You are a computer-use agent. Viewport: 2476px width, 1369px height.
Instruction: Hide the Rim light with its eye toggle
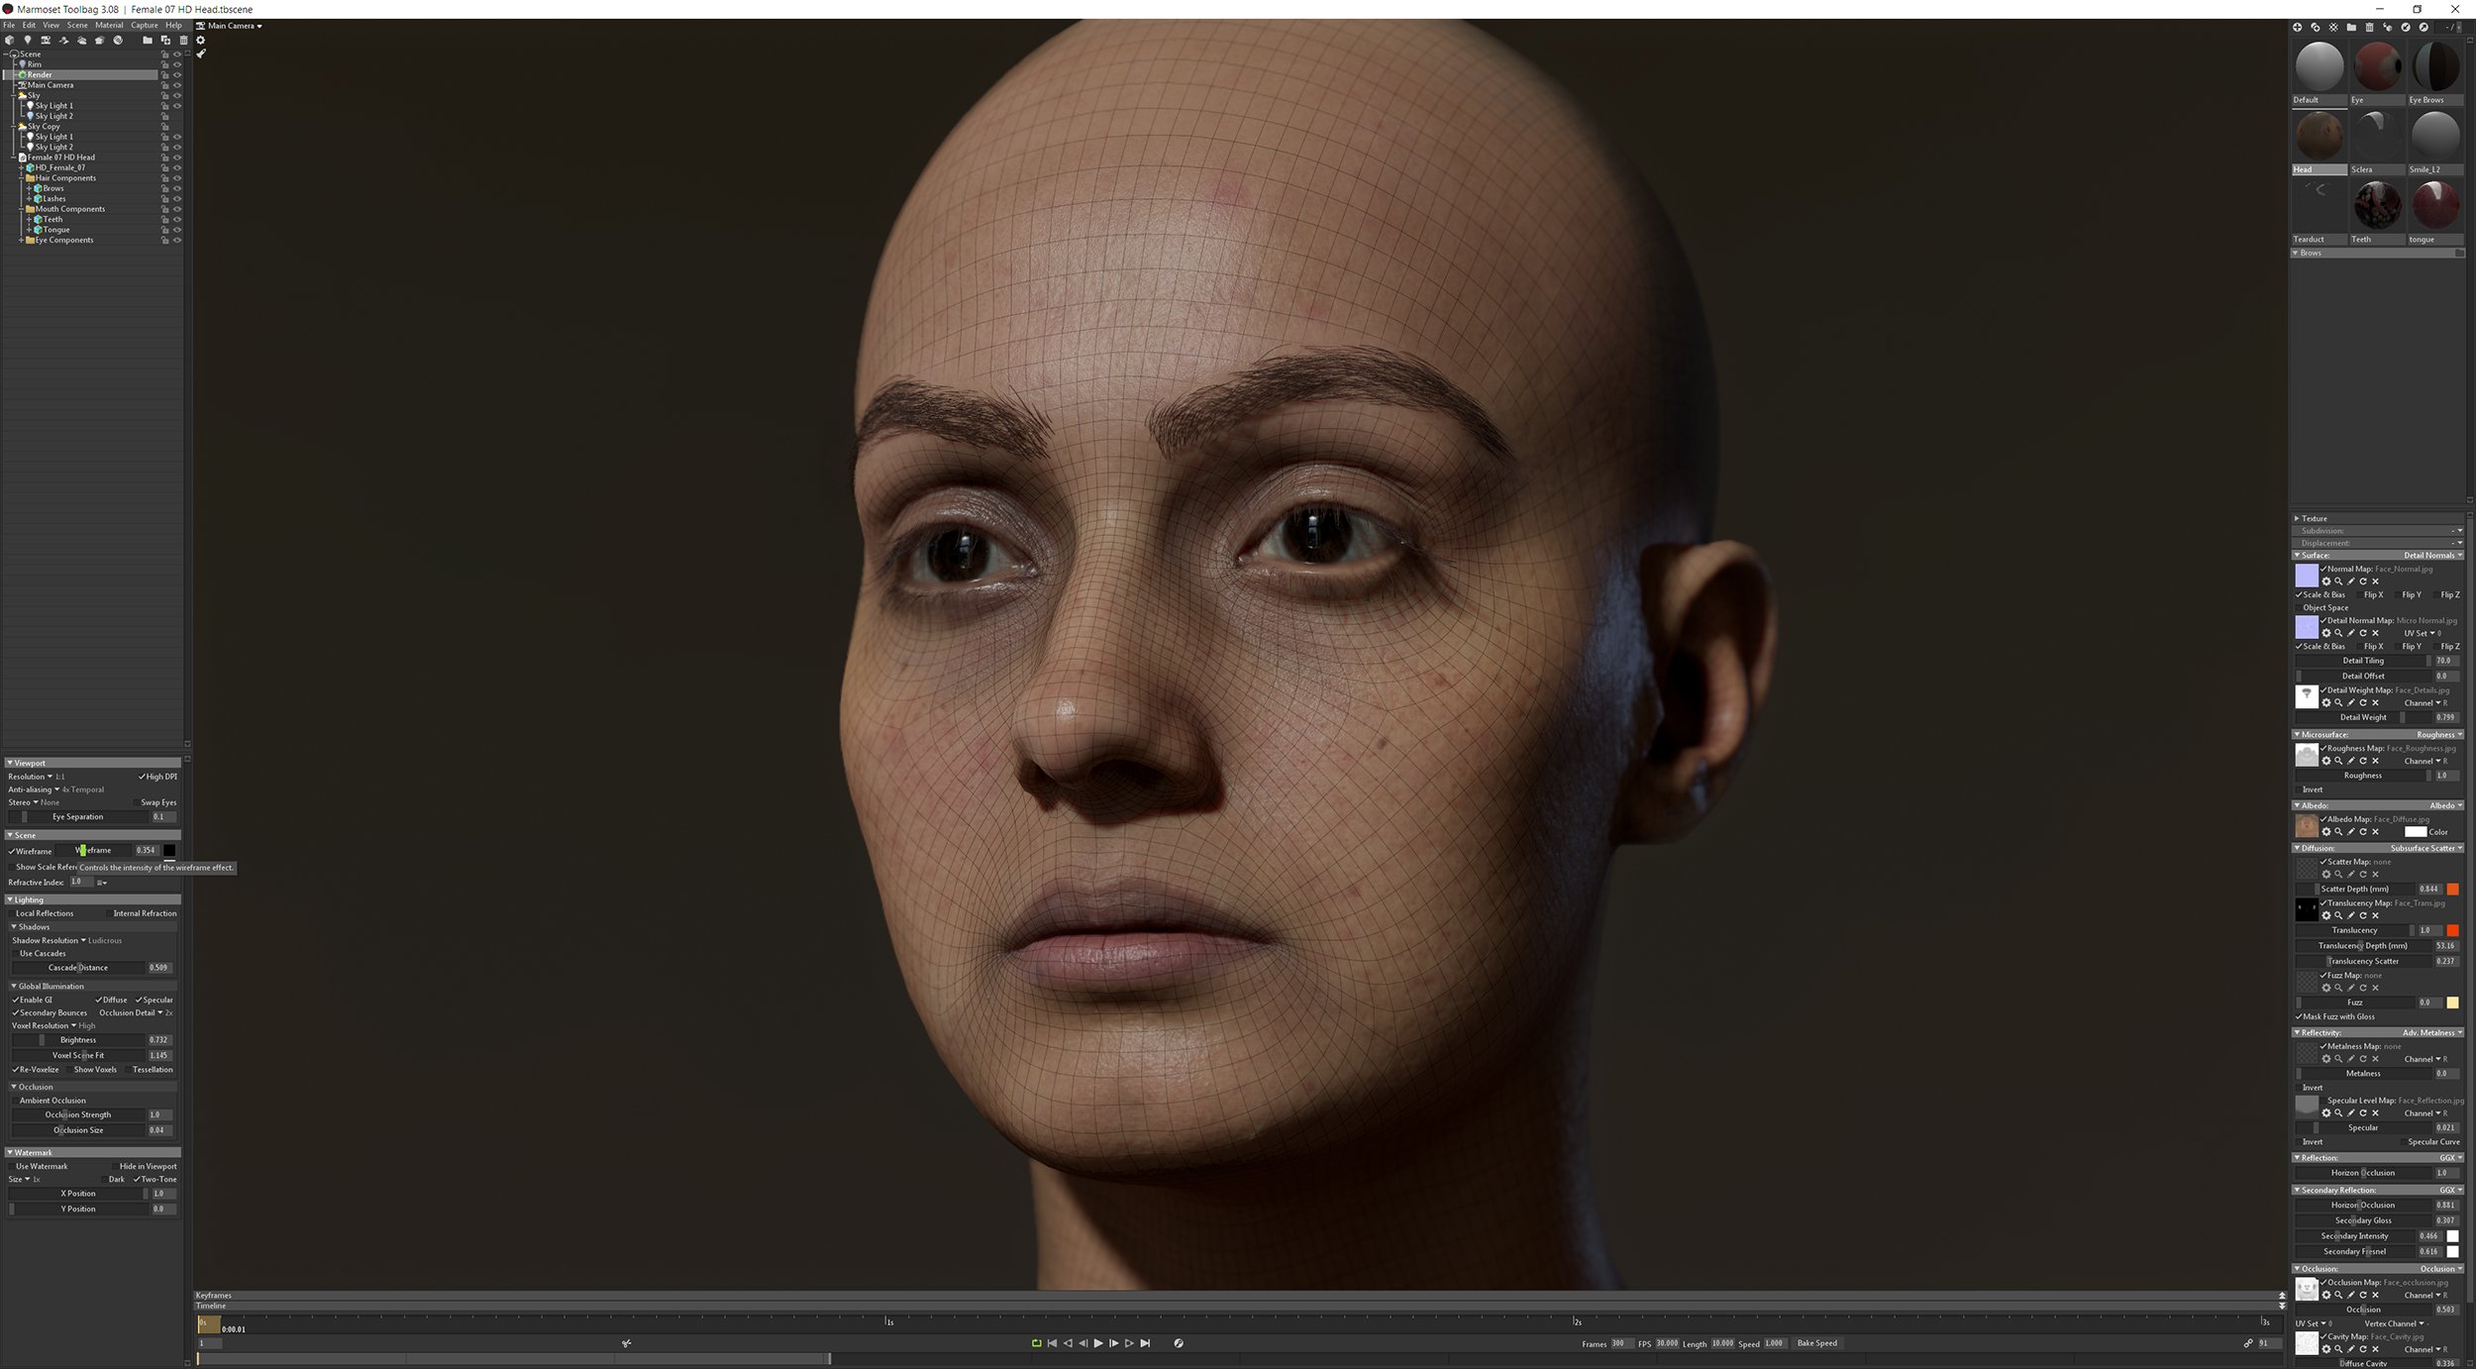click(178, 63)
